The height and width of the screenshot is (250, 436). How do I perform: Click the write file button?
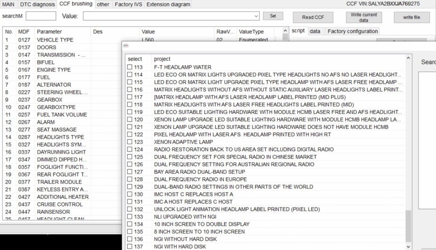411,17
